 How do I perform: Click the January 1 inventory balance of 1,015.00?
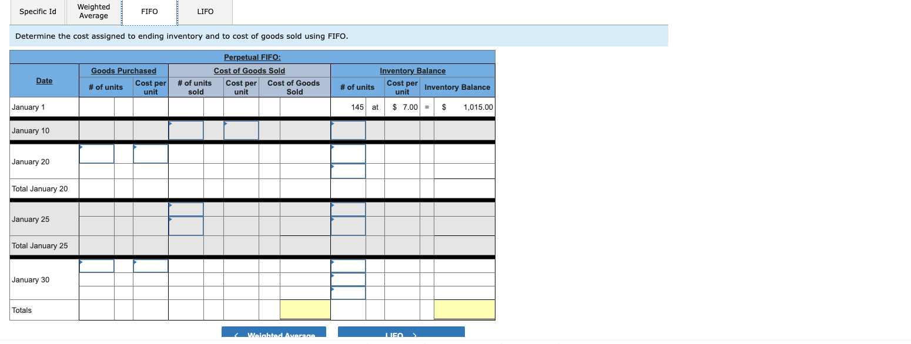click(464, 107)
